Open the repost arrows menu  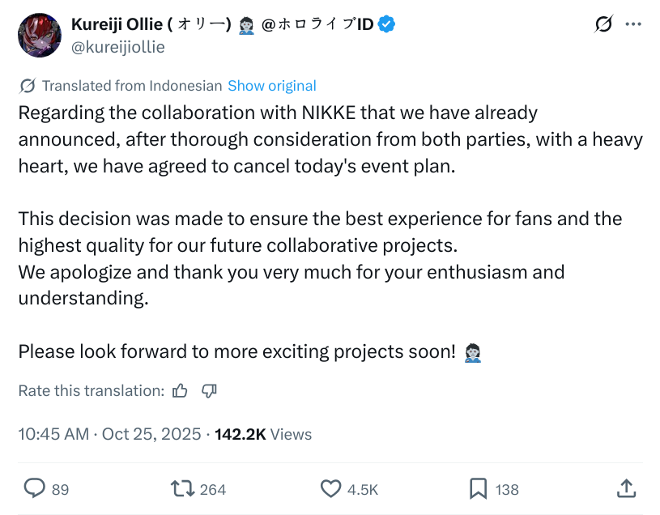[181, 488]
